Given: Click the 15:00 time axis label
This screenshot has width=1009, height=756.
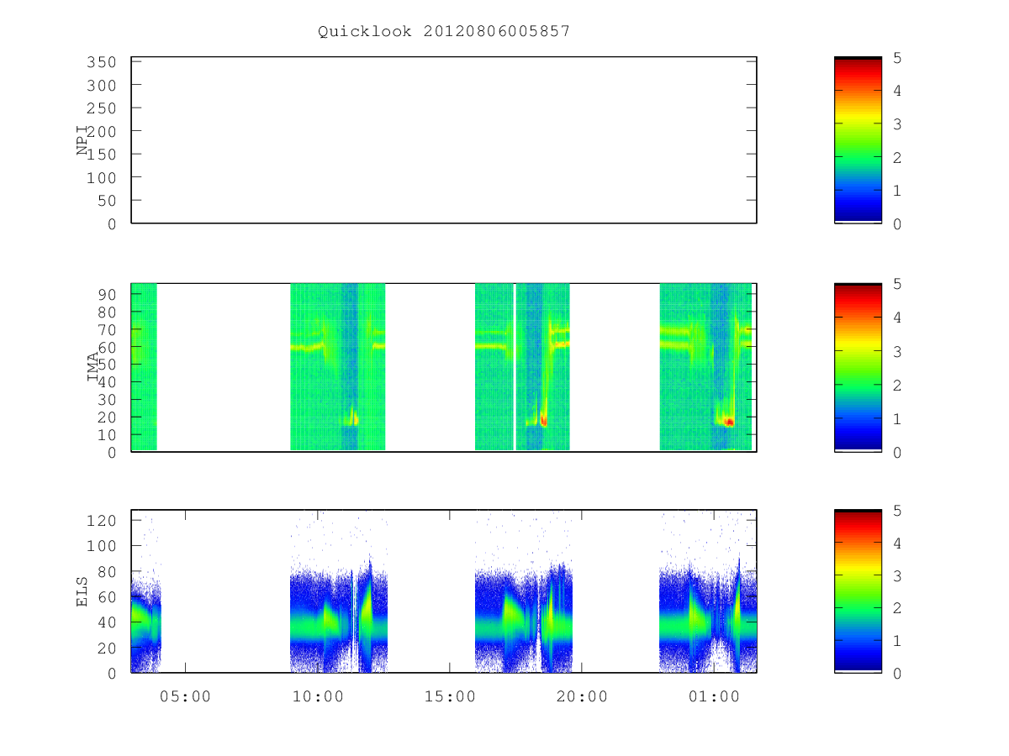Looking at the screenshot, I should click(450, 696).
